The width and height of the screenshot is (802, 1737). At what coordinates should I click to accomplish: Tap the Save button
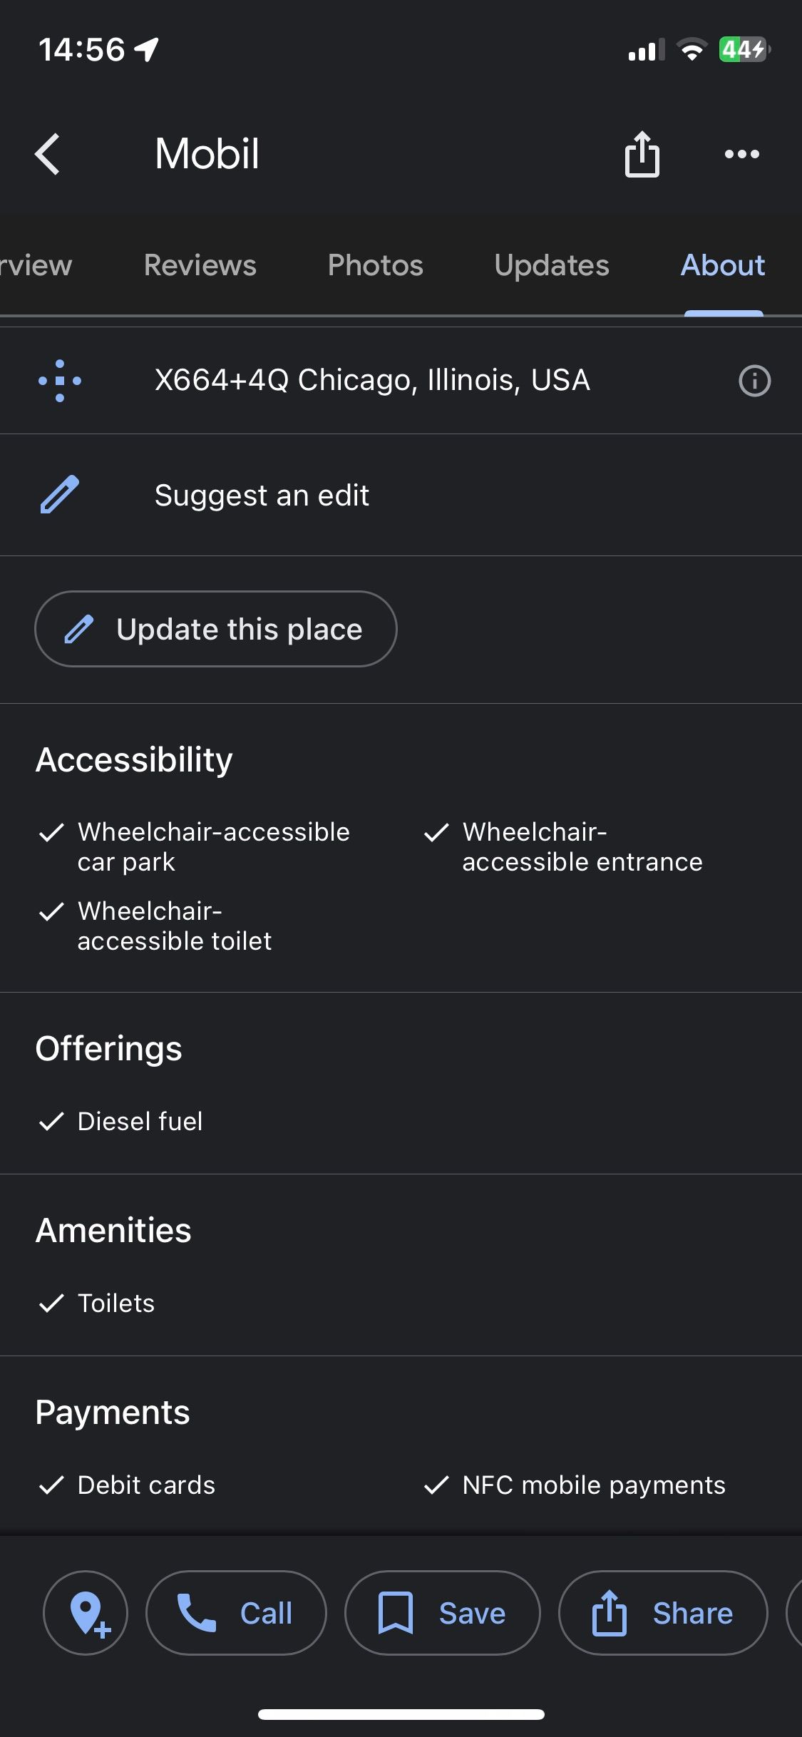point(442,1612)
